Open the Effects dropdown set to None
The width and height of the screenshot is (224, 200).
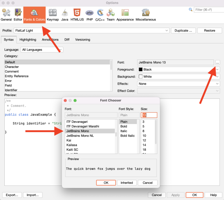tap(178, 84)
